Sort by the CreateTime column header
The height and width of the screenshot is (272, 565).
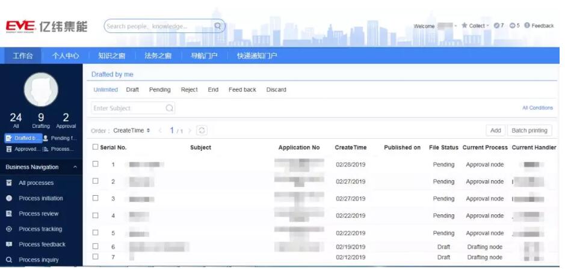point(350,147)
